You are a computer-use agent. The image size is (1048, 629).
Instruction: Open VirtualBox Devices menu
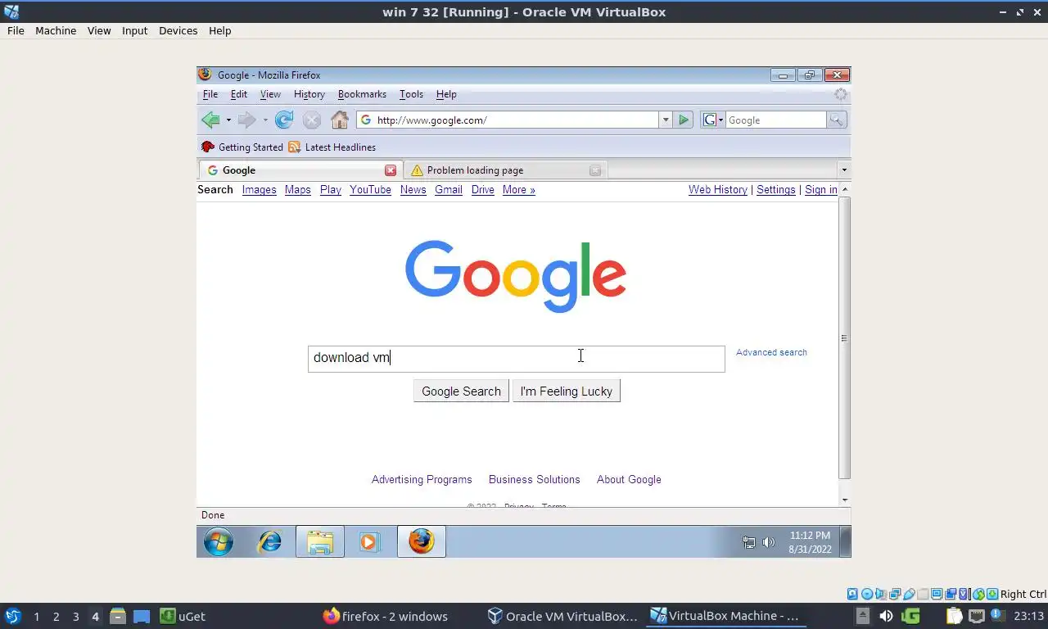pyautogui.click(x=178, y=30)
